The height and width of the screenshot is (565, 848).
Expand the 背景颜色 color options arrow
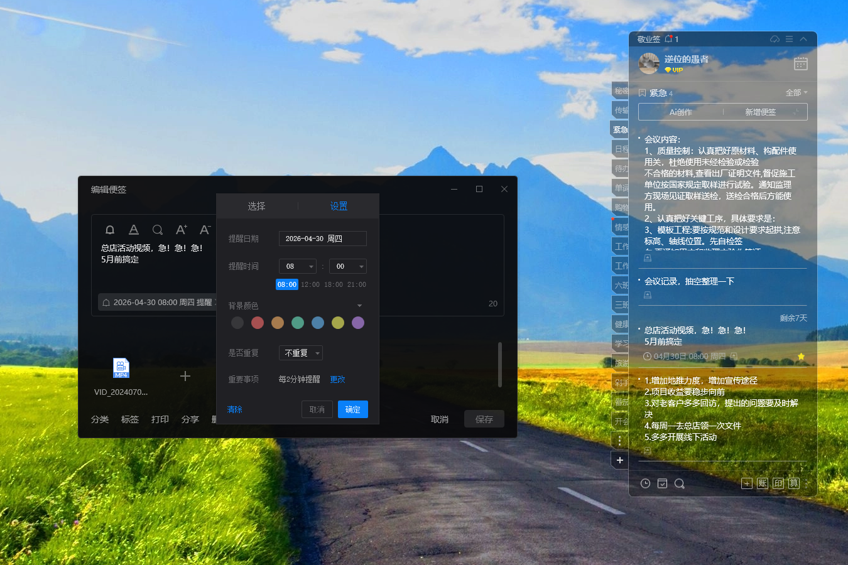point(359,305)
